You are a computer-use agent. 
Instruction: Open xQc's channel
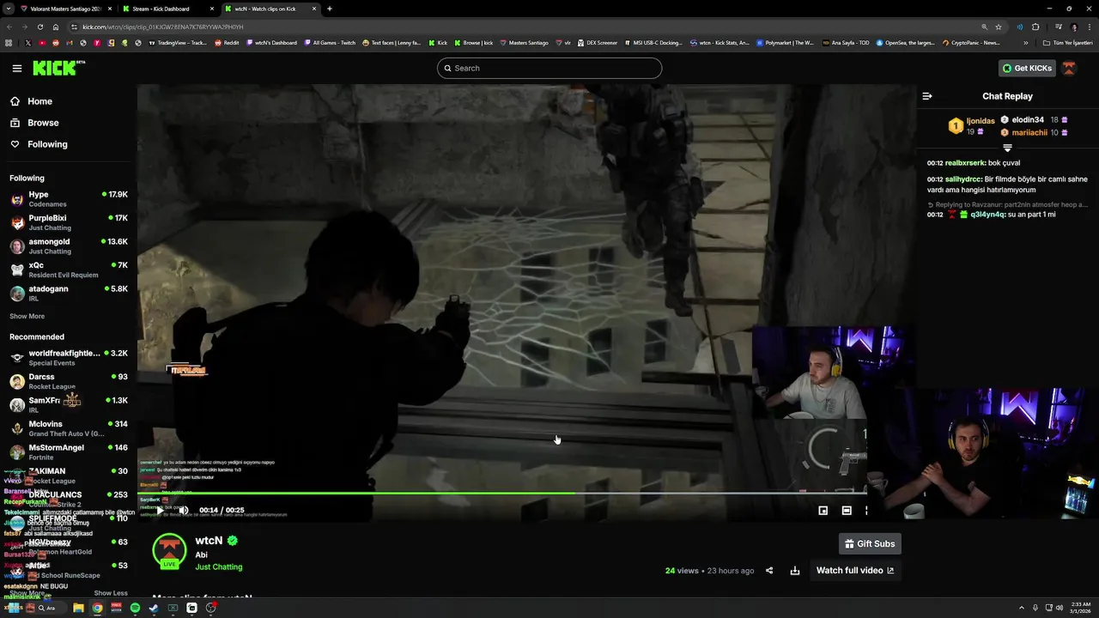[x=69, y=270]
